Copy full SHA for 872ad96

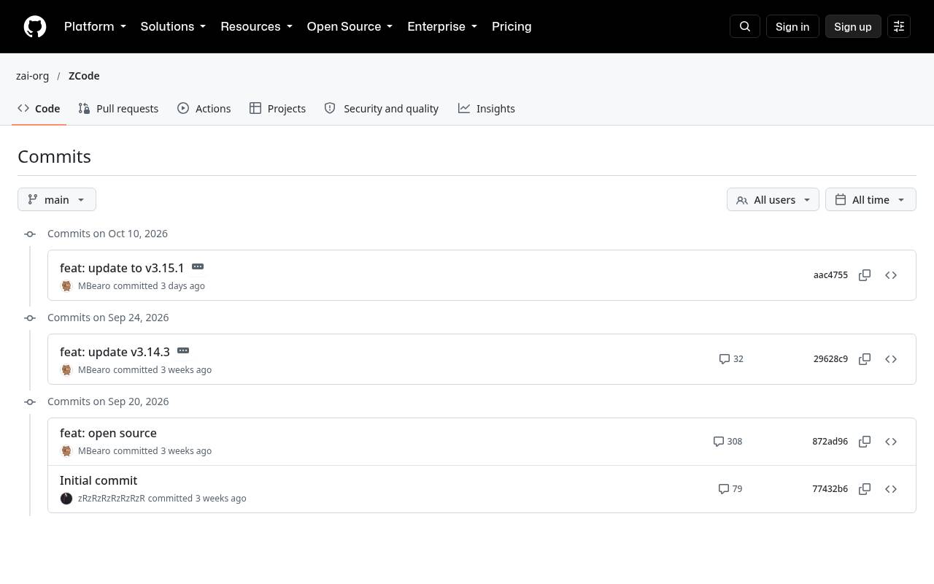click(865, 442)
